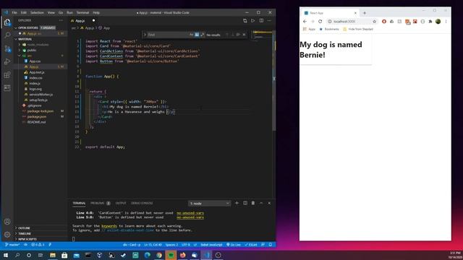
Task: Open a new tab in Chrome
Action: [x=365, y=13]
